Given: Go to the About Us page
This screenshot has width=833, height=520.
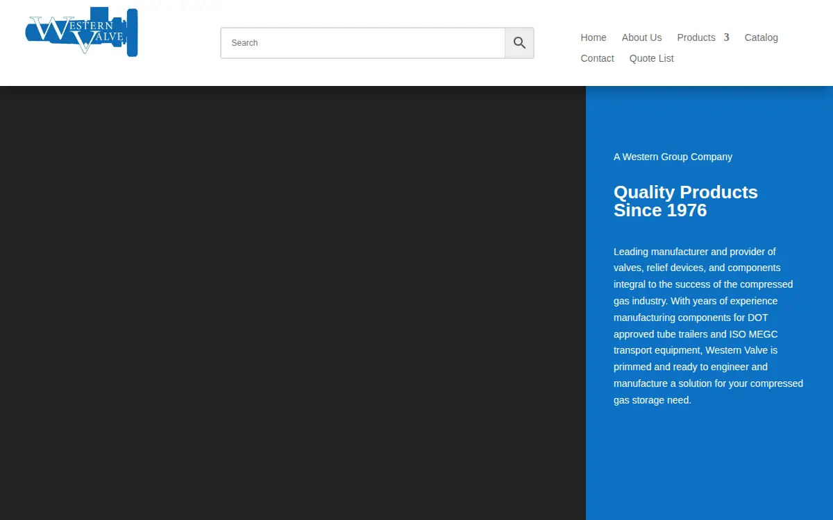Looking at the screenshot, I should click(641, 37).
